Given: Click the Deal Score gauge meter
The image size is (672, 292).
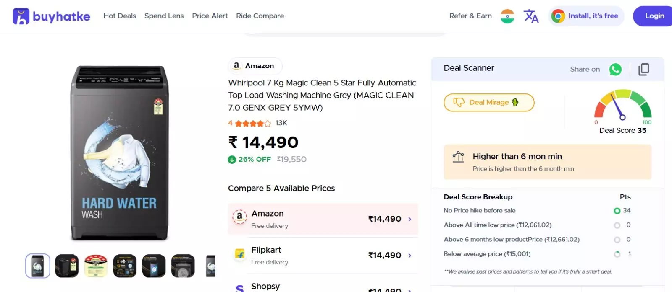Looking at the screenshot, I should click(622, 105).
